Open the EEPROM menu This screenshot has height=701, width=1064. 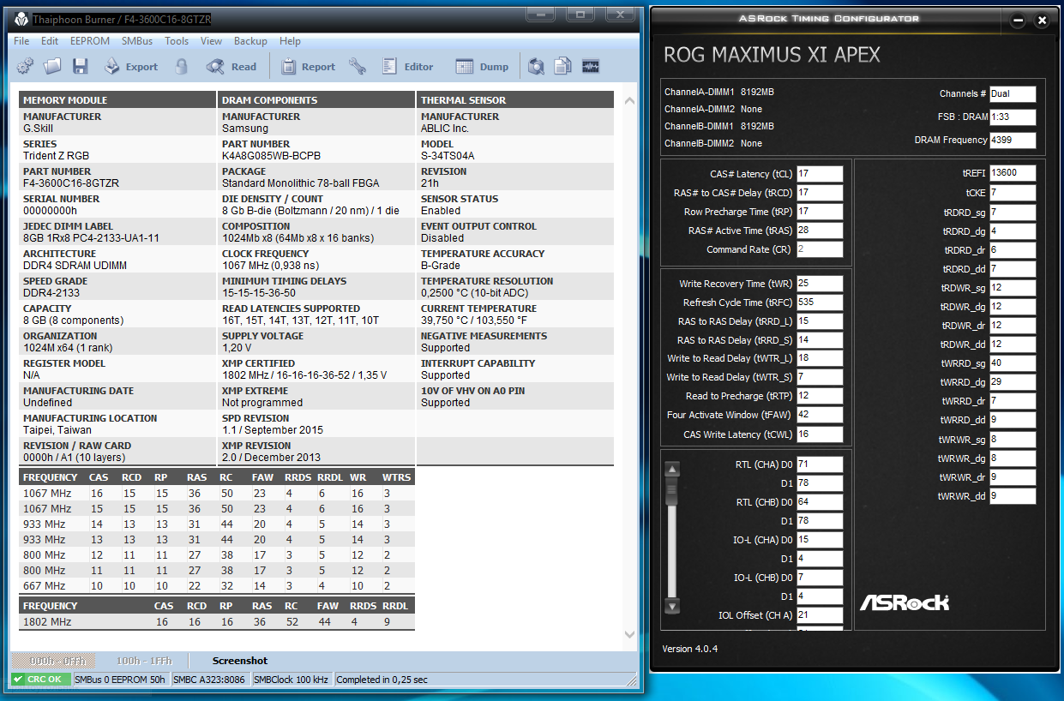(x=90, y=41)
